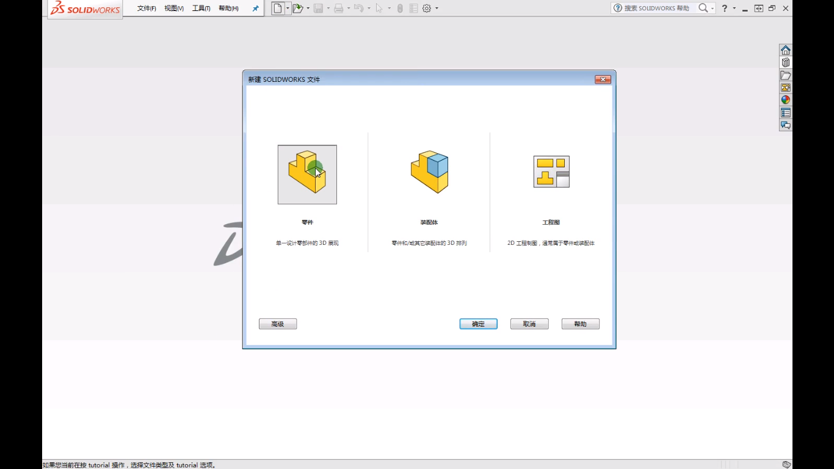This screenshot has width=834, height=469.
Task: Pin the menu bar with pushpin icon
Action: coord(255,9)
